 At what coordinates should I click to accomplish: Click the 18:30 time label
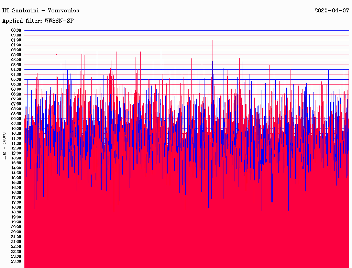point(16,212)
